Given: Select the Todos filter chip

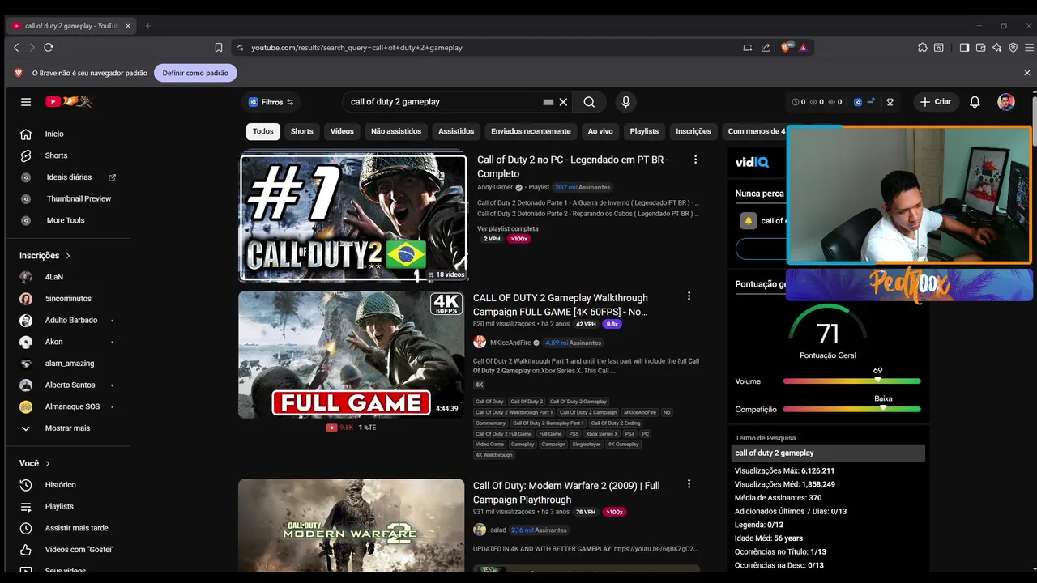Looking at the screenshot, I should click(x=263, y=131).
